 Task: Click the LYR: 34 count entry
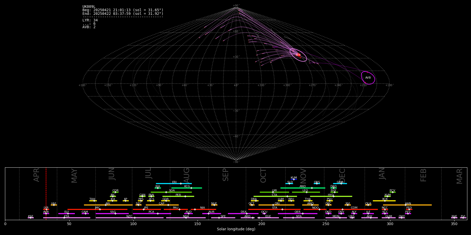(90, 20)
